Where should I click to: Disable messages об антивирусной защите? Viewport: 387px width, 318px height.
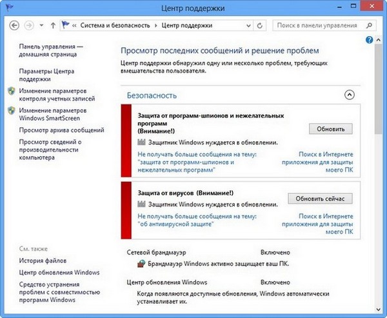197,220
